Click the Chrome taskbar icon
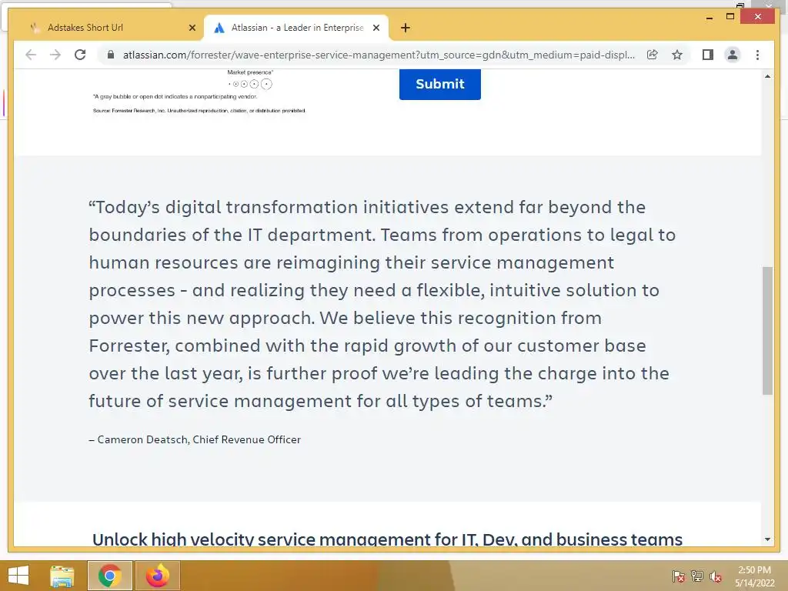Viewport: 788px width, 591px height. [109, 576]
